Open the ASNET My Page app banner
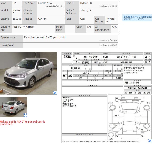This screenshot has width=152, height=144. [137, 18]
